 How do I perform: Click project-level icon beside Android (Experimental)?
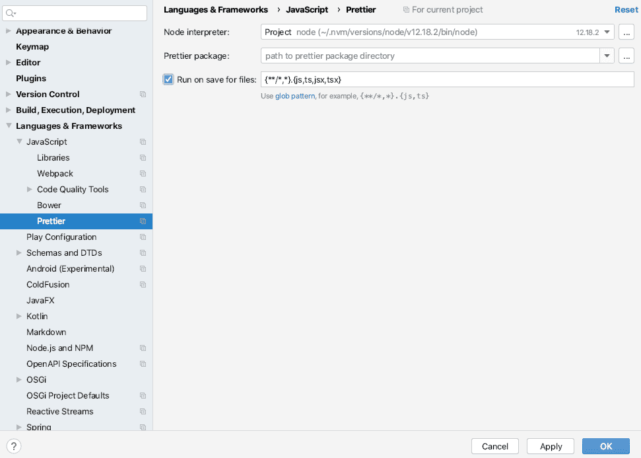[143, 268]
